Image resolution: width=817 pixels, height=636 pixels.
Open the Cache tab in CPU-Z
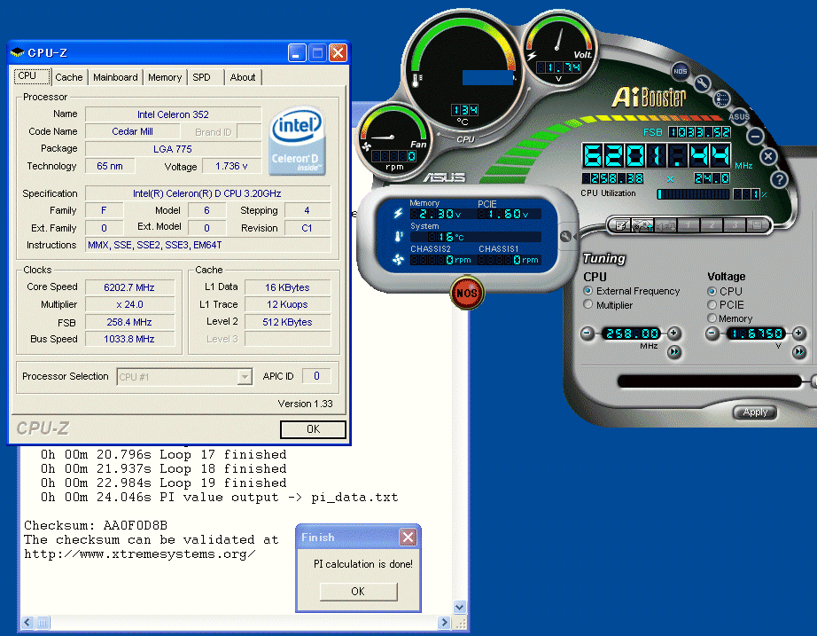coord(69,77)
